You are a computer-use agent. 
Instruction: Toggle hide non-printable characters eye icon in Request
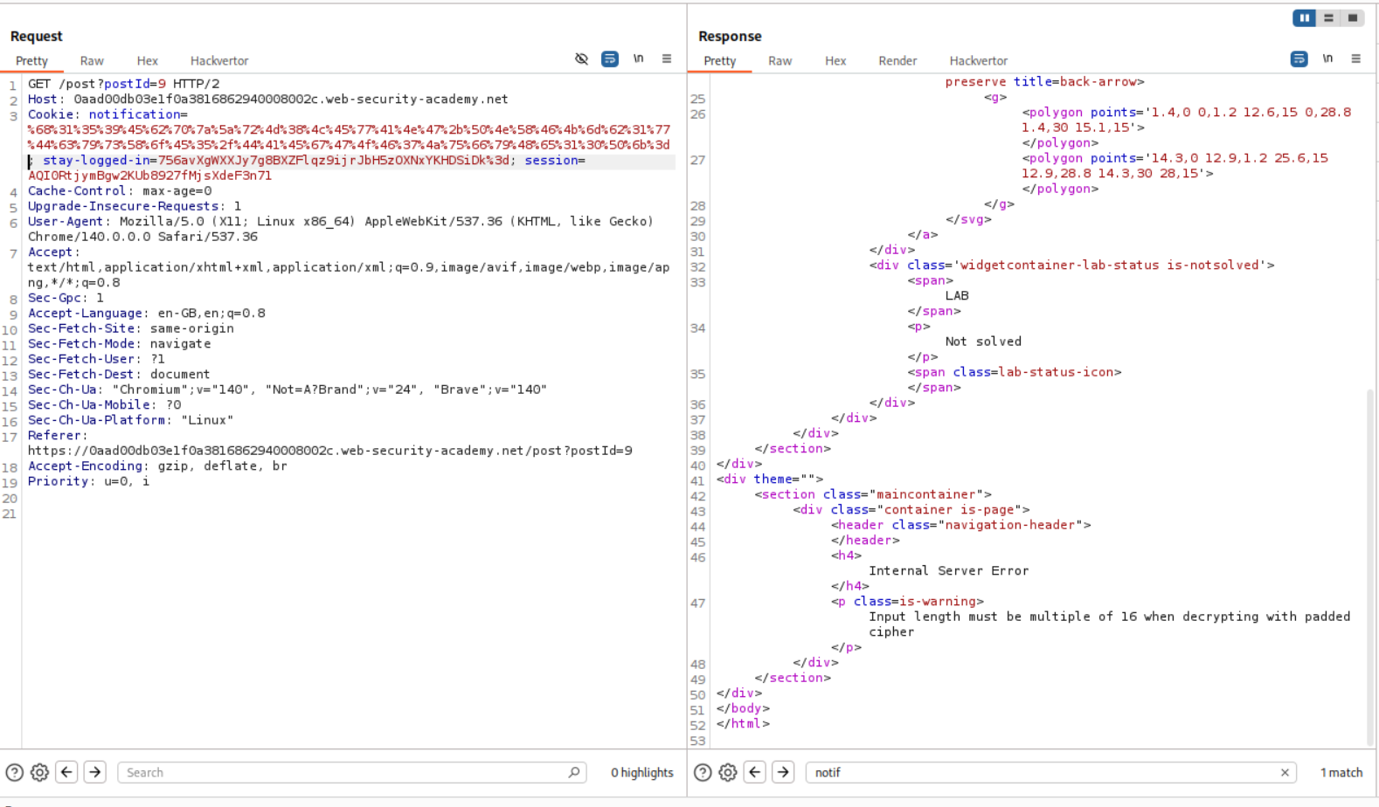click(x=581, y=59)
